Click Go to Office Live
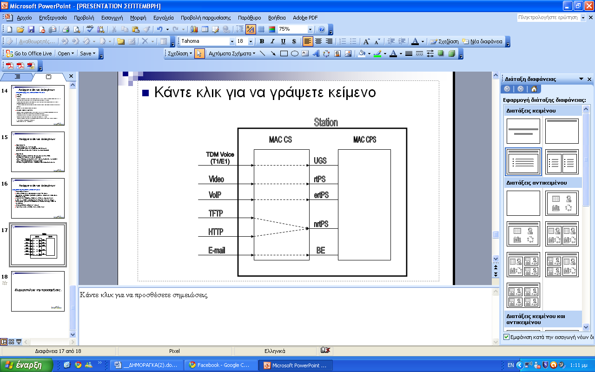595x372 pixels. coord(29,53)
